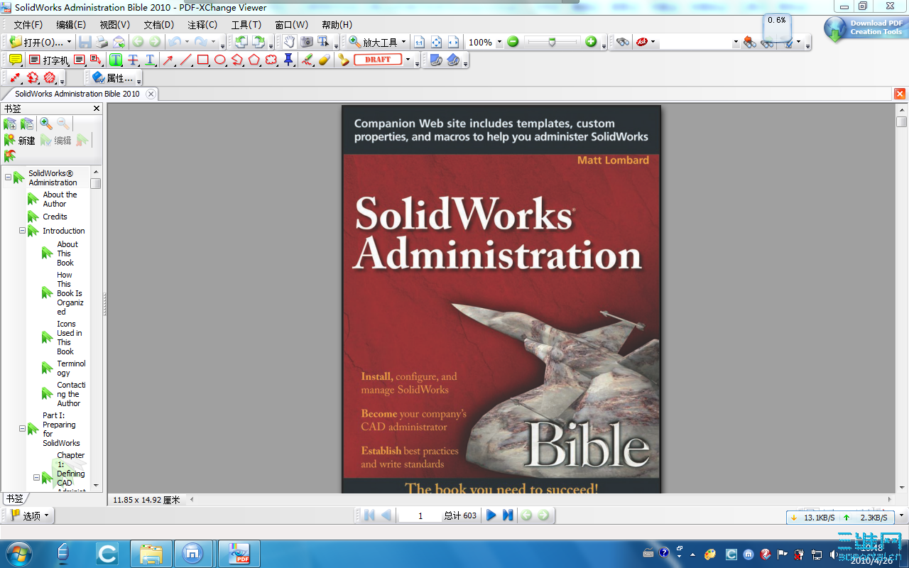Open the zoom percentage dropdown
Screen dimensions: 909x568
pos(498,42)
